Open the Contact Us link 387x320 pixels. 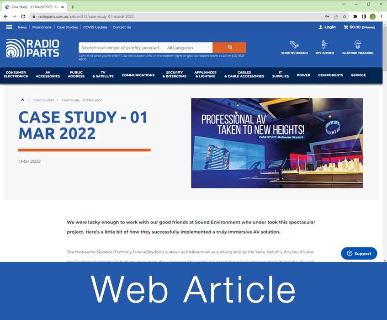pyautogui.click(x=122, y=27)
